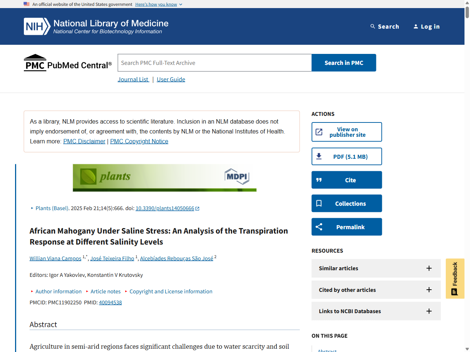Expand Links to NCBI Databases

point(429,311)
